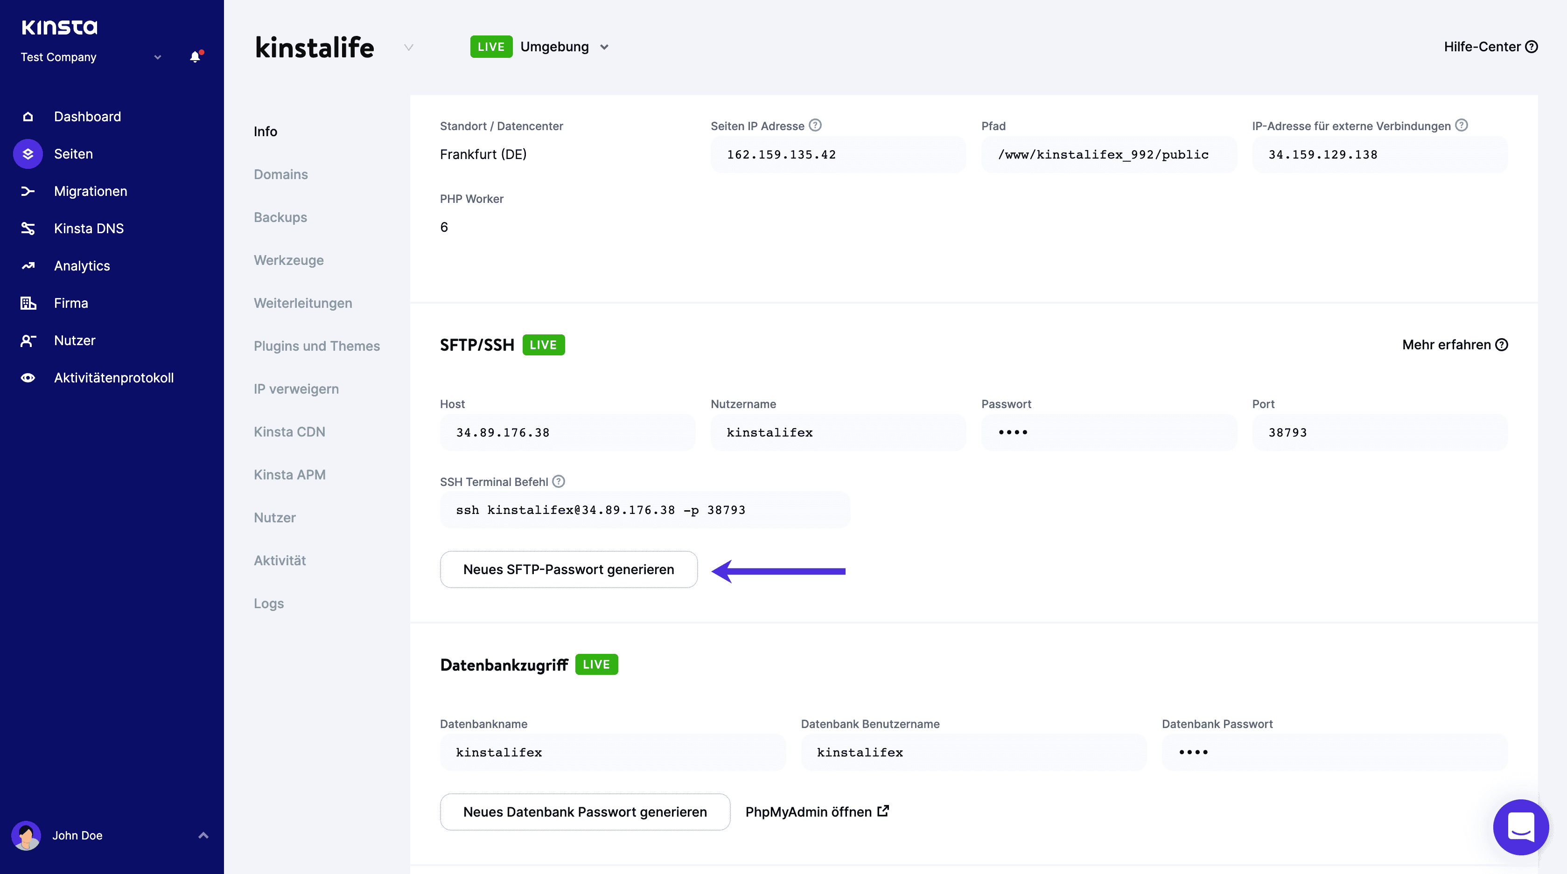Click the Analytics chart icon
This screenshot has width=1567, height=874.
click(x=28, y=265)
